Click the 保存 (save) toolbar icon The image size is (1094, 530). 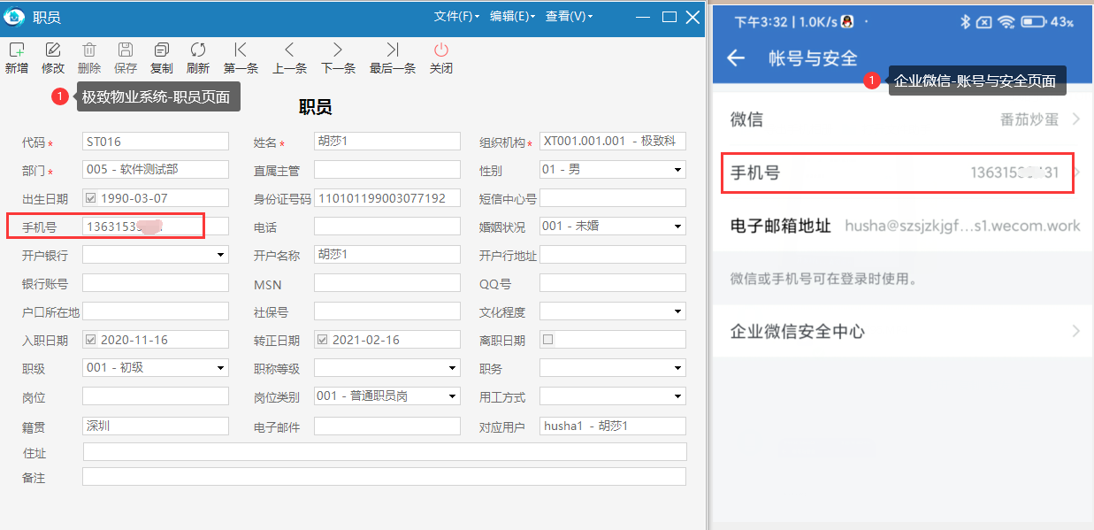(126, 50)
